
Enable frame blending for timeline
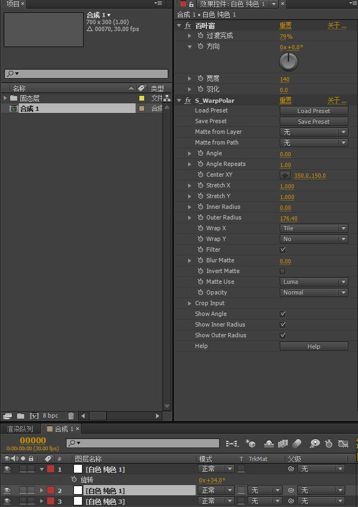(283, 444)
